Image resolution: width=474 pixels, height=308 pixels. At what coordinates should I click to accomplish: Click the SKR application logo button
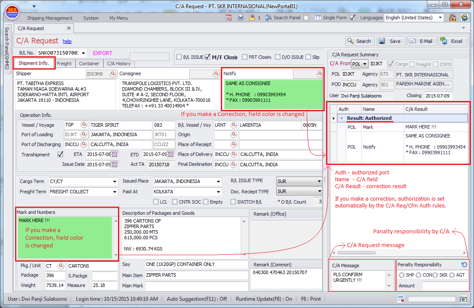coord(12,12)
